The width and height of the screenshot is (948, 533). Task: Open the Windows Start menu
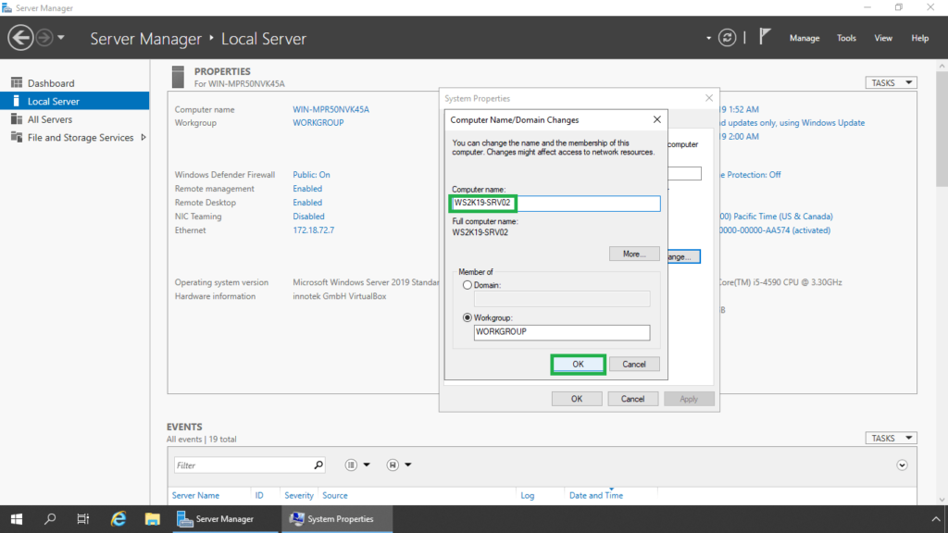click(x=17, y=519)
